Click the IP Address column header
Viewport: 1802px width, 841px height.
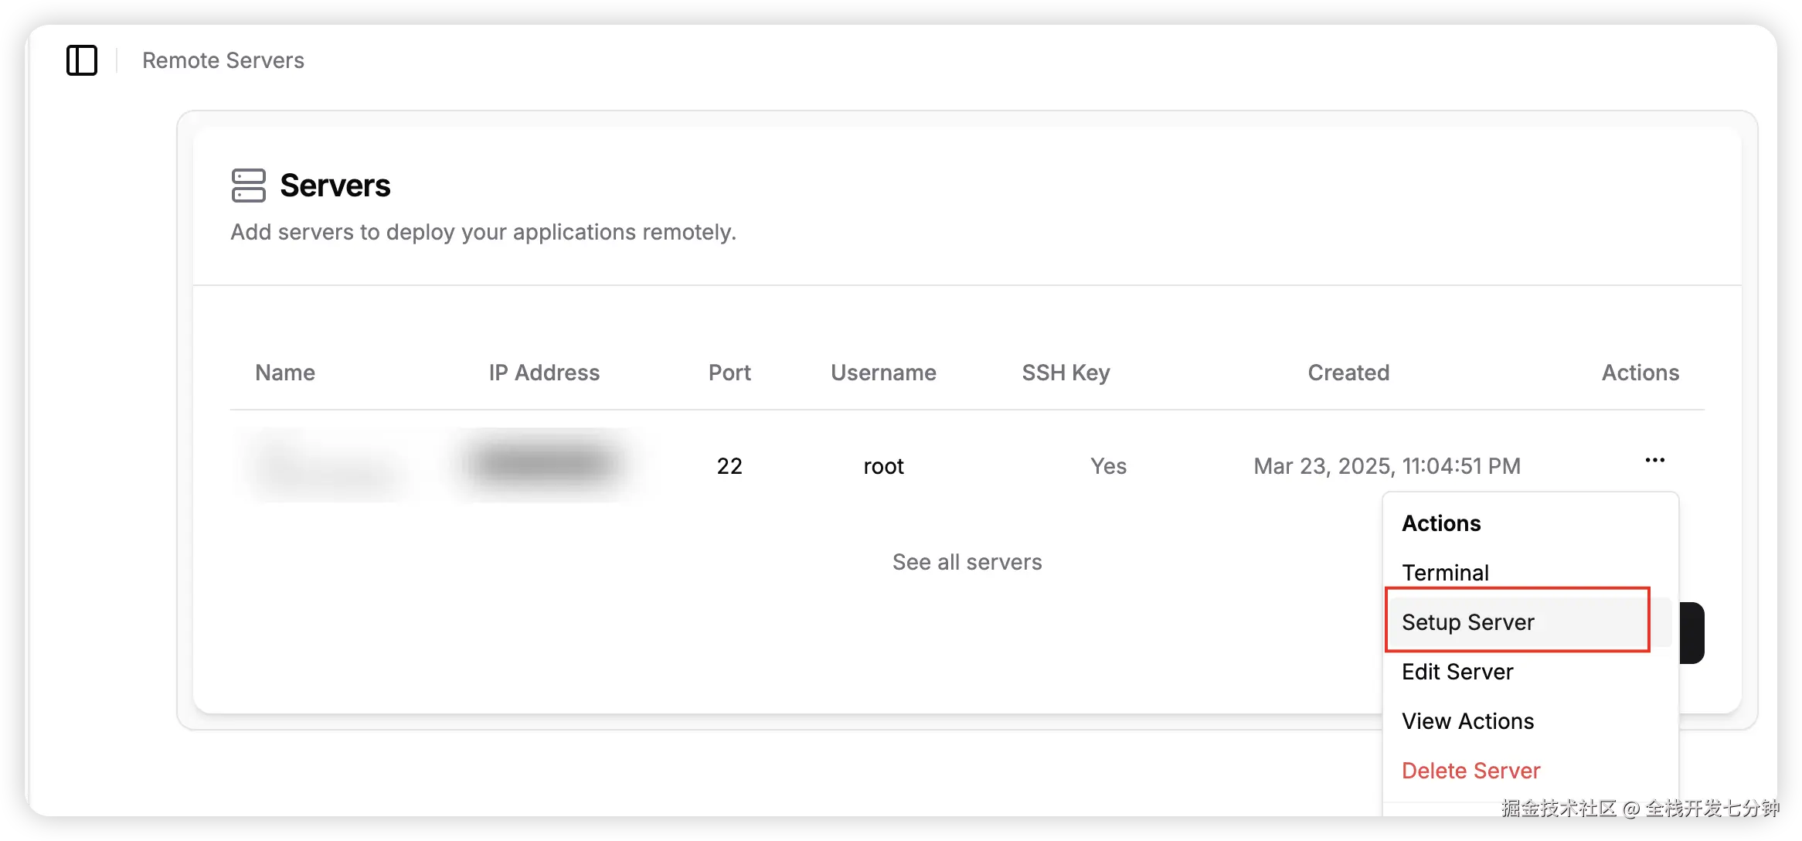pyautogui.click(x=544, y=373)
